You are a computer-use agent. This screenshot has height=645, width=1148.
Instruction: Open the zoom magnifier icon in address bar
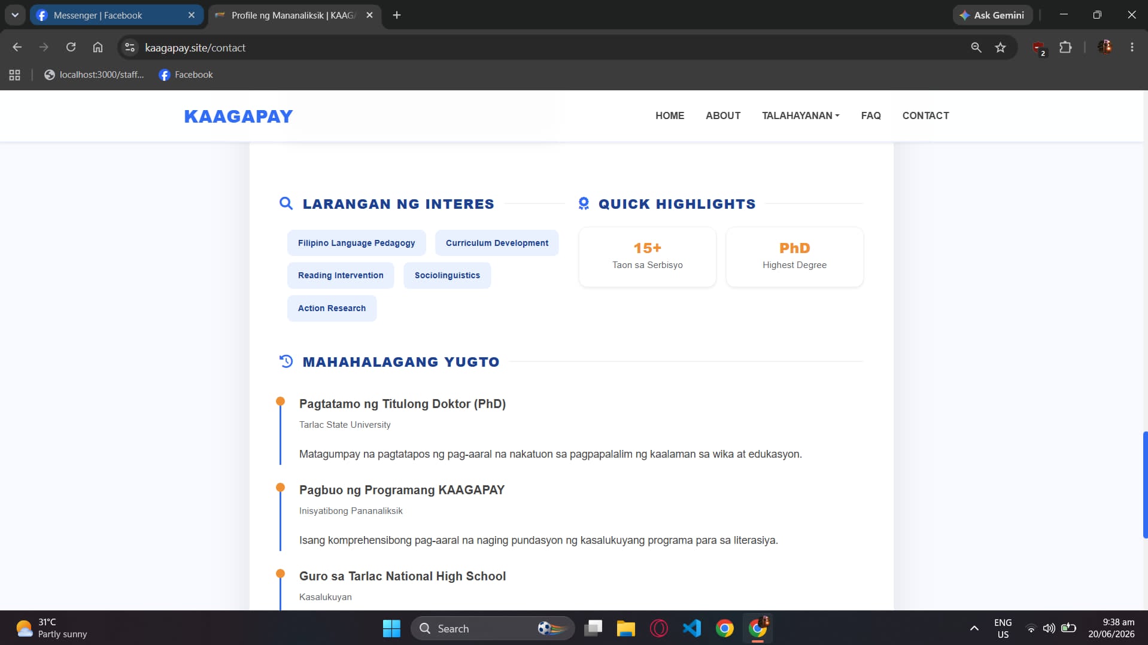point(976,47)
